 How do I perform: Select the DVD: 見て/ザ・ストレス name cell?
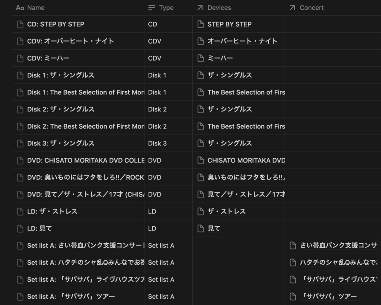coord(78,194)
